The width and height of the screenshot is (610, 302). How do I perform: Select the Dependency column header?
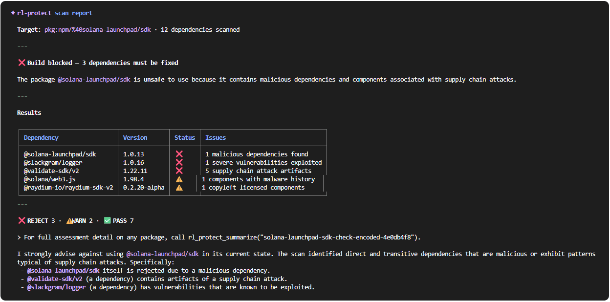click(x=41, y=137)
